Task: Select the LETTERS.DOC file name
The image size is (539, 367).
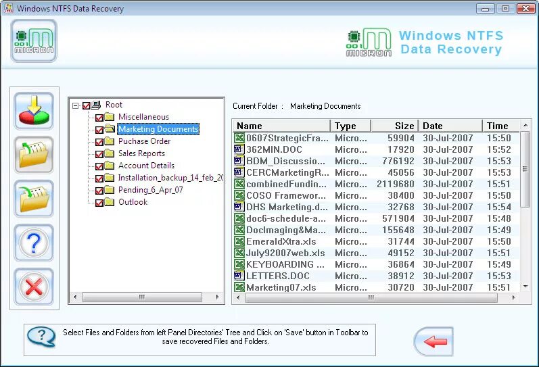Action: pyautogui.click(x=278, y=276)
